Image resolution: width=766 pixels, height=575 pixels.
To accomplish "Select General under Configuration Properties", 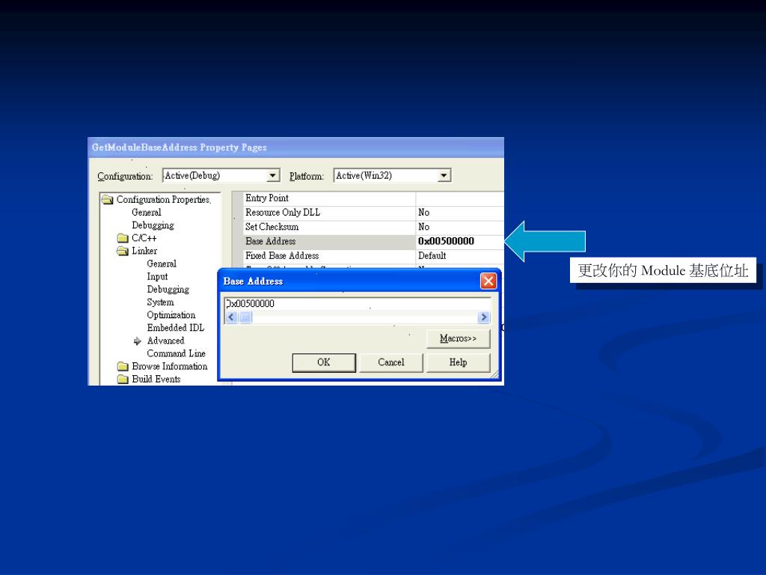I will pos(147,212).
